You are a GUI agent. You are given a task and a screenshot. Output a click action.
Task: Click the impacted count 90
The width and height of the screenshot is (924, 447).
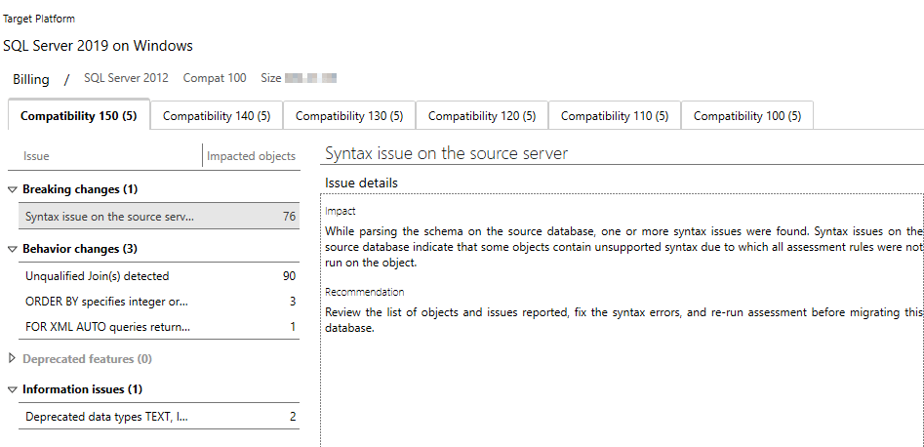click(x=289, y=276)
